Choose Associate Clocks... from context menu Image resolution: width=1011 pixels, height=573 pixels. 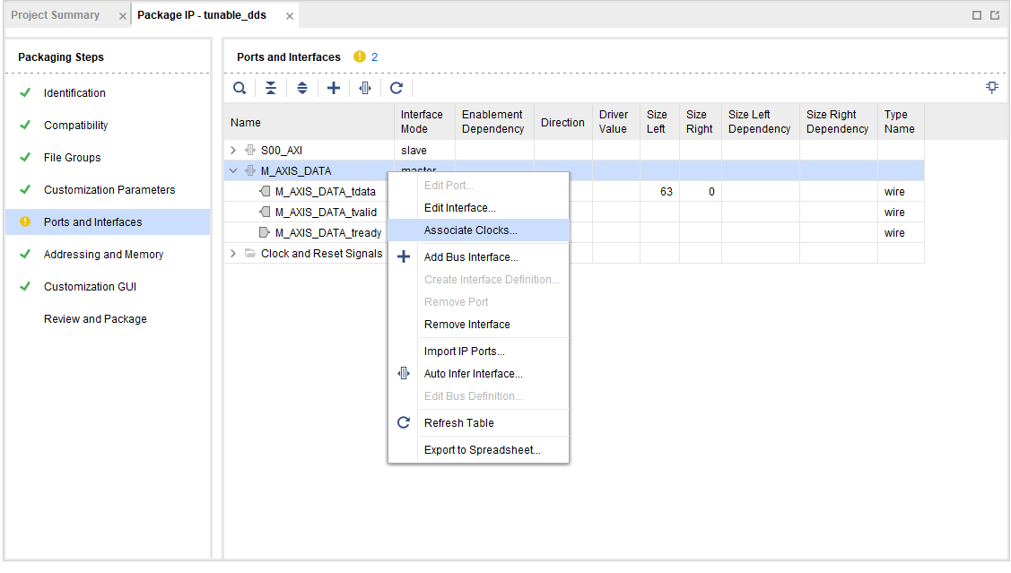[478, 230]
